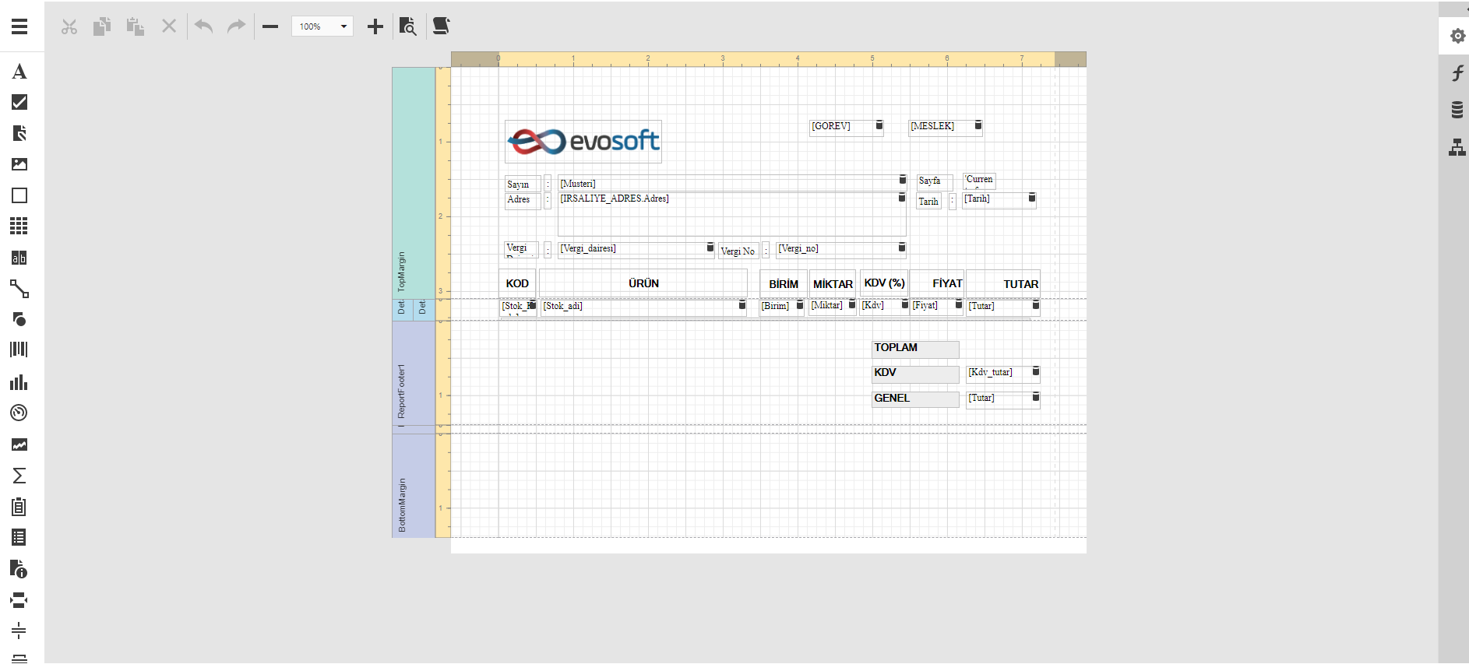Select the [Musteri] data field
Screen dimensions: 1469x664
[728, 184]
